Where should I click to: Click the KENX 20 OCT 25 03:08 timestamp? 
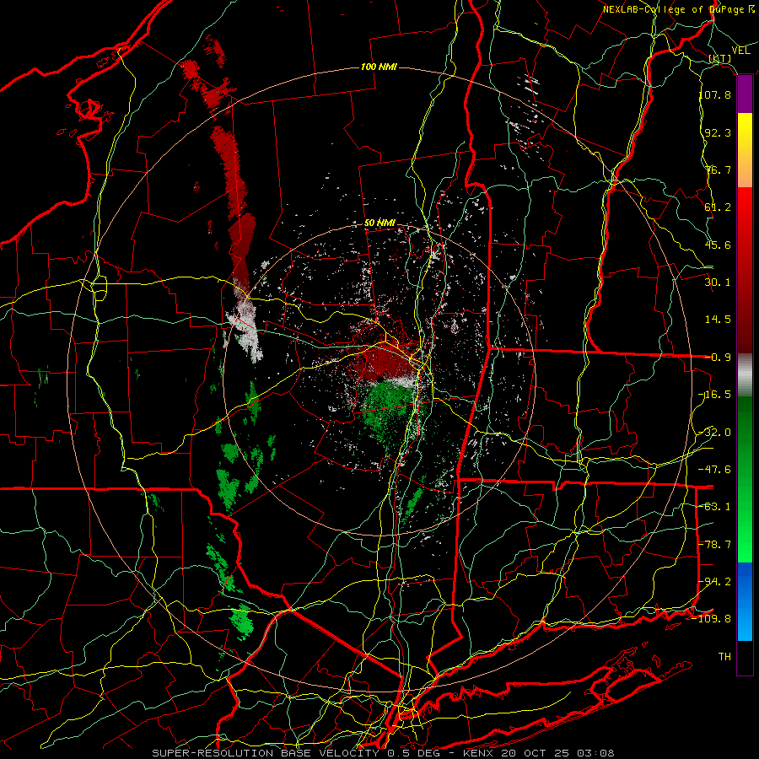tap(538, 753)
